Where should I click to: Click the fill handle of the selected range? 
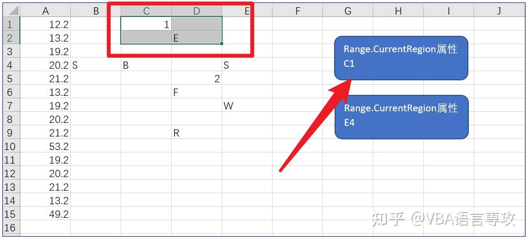click(x=222, y=44)
